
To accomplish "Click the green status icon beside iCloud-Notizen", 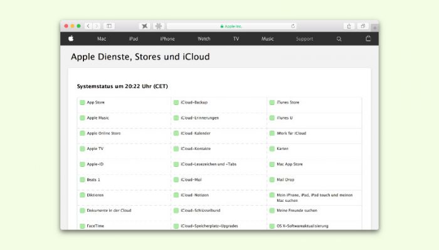I will [176, 195].
